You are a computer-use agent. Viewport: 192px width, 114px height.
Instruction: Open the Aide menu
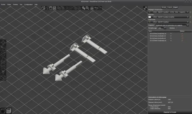(36, 4)
